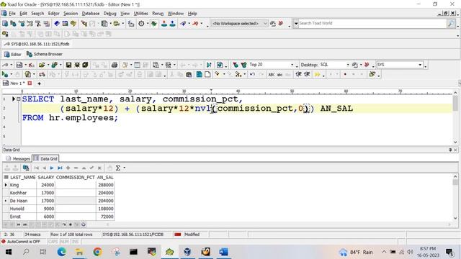Open File Explorer from the taskbar
The width and height of the screenshot is (461, 259).
(x=79, y=252)
